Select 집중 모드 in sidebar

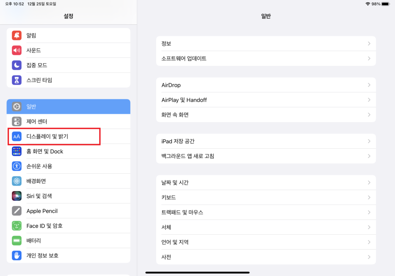click(69, 65)
